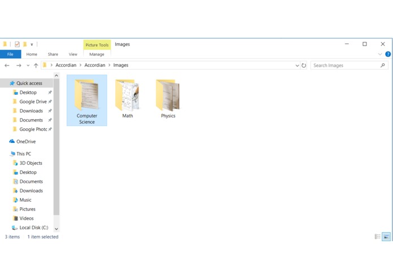Open Videos folder under This PC
The width and height of the screenshot is (393, 279).
[27, 219]
